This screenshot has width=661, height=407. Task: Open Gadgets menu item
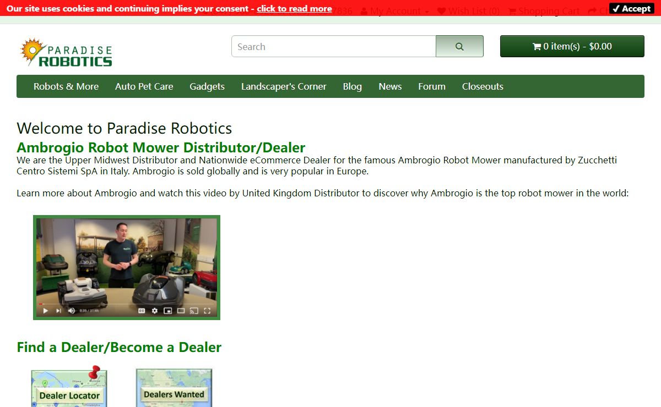point(207,86)
